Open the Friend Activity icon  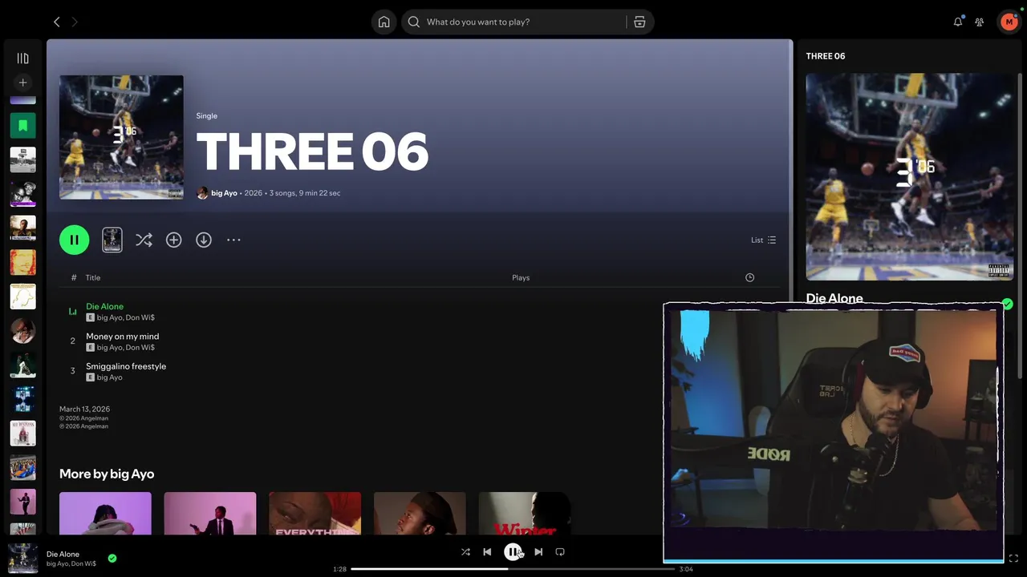(980, 22)
